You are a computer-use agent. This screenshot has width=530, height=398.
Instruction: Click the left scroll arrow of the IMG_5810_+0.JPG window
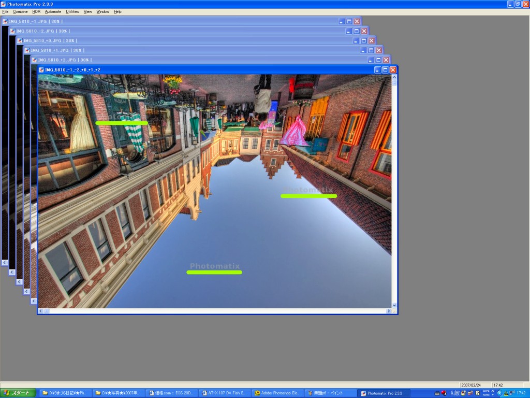[19, 281]
